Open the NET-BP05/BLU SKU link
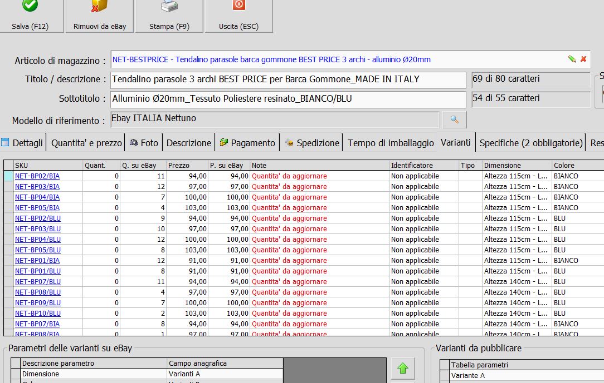604x383 pixels. coord(38,250)
